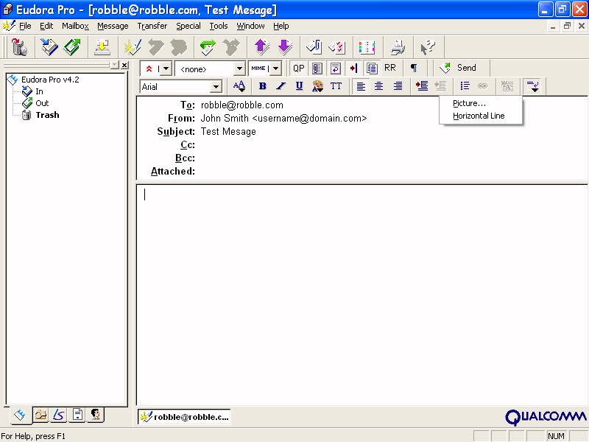Open the In mailbox toolbar icon

[49, 47]
